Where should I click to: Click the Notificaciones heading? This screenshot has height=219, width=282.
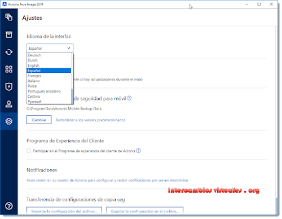pyautogui.click(x=42, y=170)
